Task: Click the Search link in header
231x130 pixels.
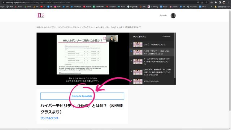Action: 163,16
